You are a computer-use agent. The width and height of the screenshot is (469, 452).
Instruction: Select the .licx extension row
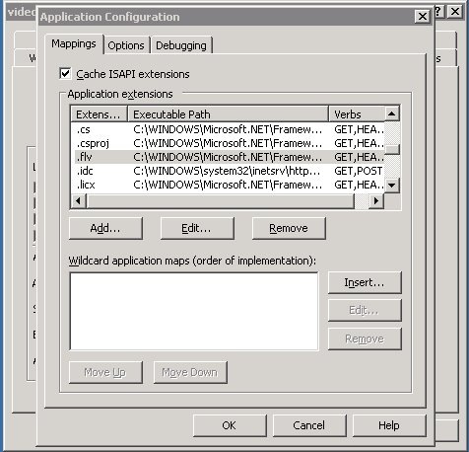228,185
